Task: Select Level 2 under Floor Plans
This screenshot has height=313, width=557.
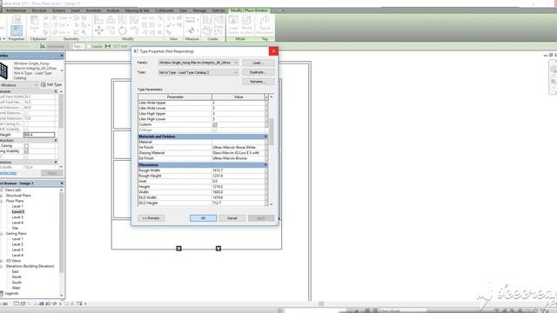Action: pos(17,212)
